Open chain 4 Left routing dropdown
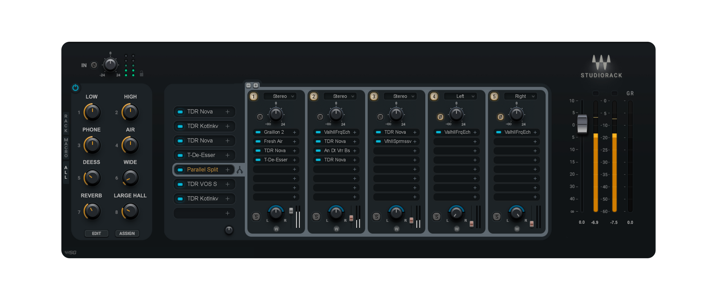This screenshot has height=300, width=714. pyautogui.click(x=461, y=96)
